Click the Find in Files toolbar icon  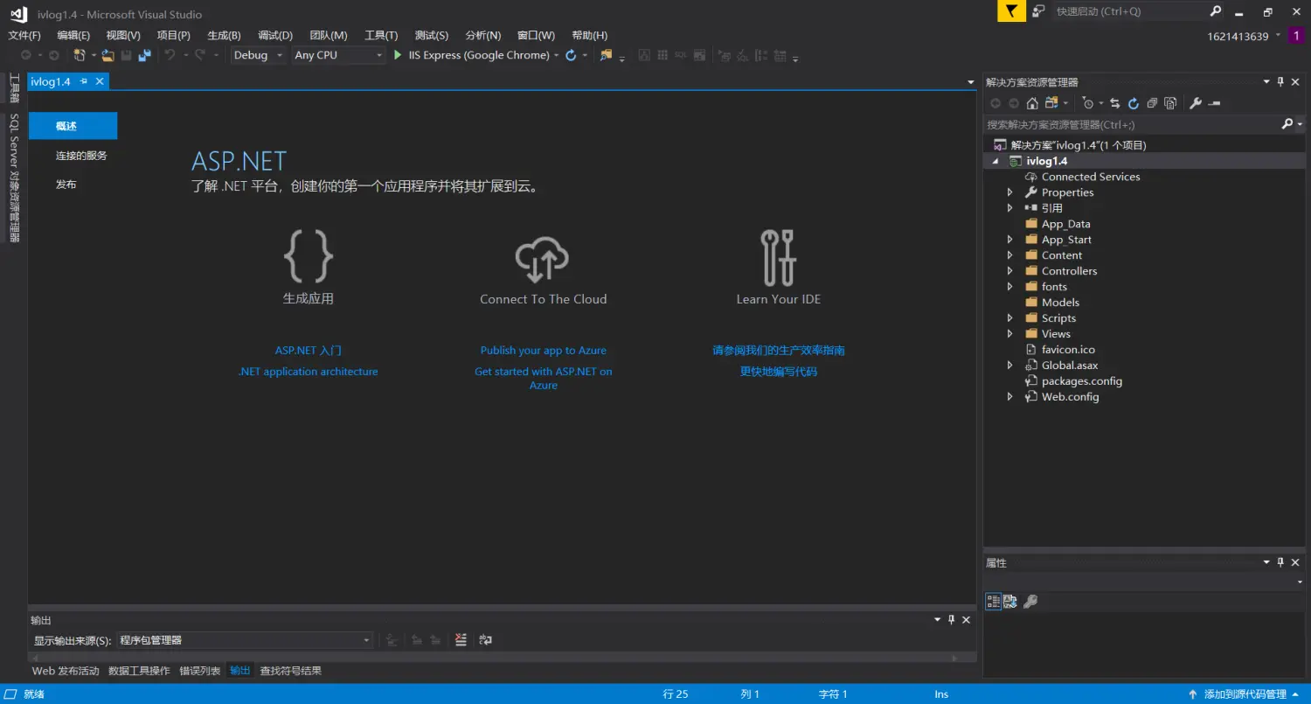coord(606,55)
